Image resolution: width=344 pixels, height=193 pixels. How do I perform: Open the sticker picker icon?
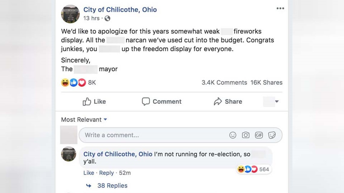[x=272, y=135]
